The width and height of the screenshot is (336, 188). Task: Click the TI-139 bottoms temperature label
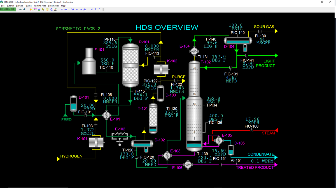coord(203,154)
